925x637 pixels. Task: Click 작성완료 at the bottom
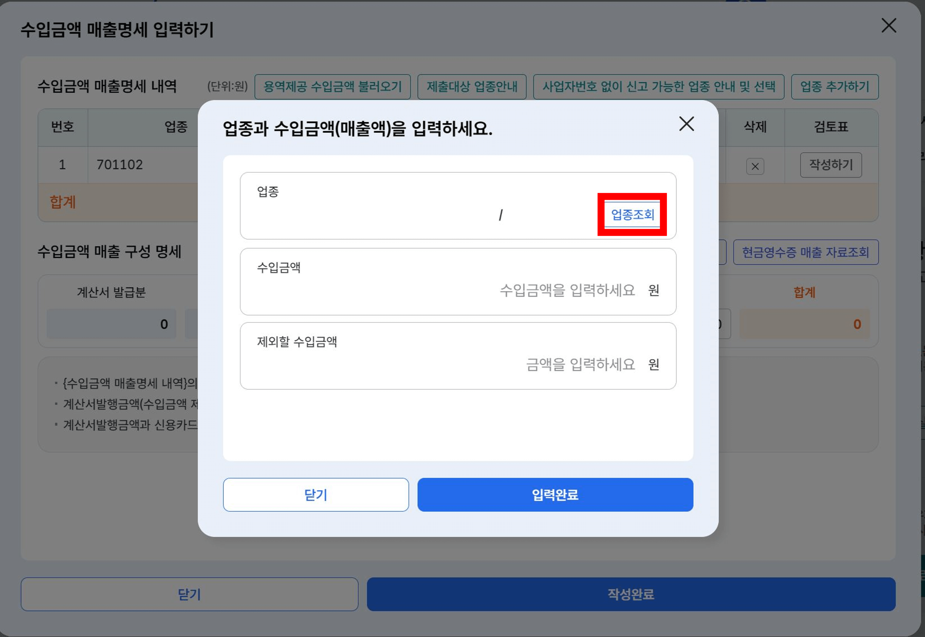point(630,594)
